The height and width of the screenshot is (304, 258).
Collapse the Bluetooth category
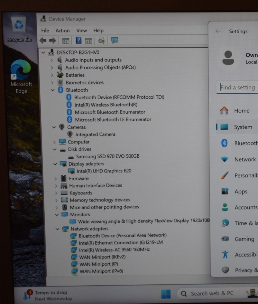pyautogui.click(x=53, y=90)
